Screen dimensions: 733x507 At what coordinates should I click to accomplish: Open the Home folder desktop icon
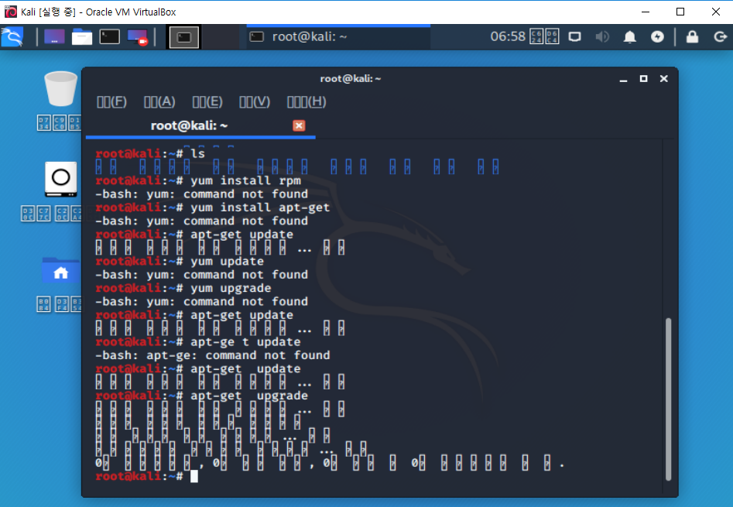pyautogui.click(x=60, y=271)
